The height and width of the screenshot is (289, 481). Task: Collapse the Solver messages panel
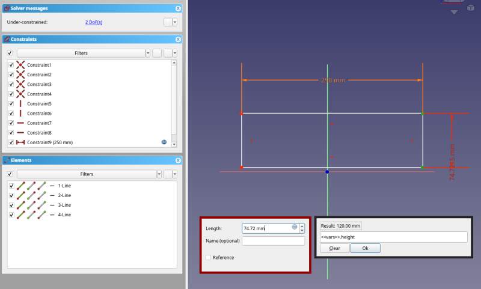tap(178, 8)
